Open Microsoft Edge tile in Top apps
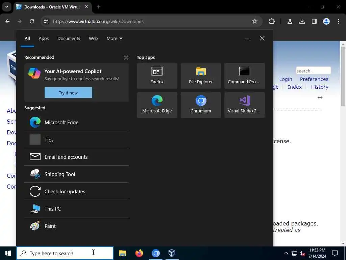The height and width of the screenshot is (260, 346). click(157, 105)
